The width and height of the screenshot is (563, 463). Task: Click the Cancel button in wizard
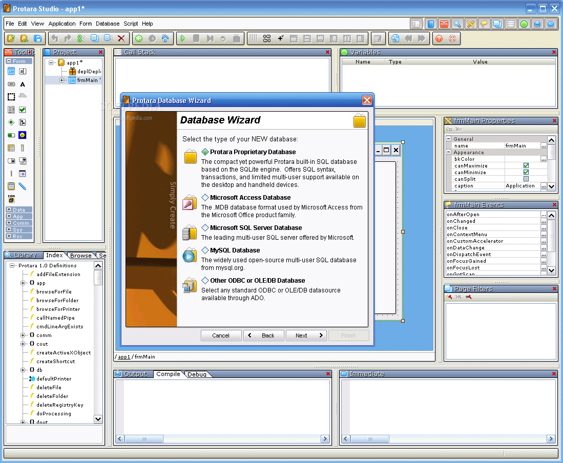pyautogui.click(x=221, y=335)
